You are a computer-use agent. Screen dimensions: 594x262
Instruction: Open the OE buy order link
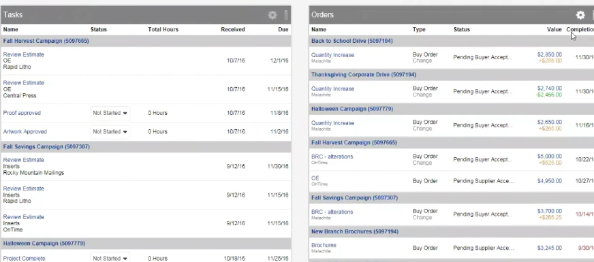315,178
